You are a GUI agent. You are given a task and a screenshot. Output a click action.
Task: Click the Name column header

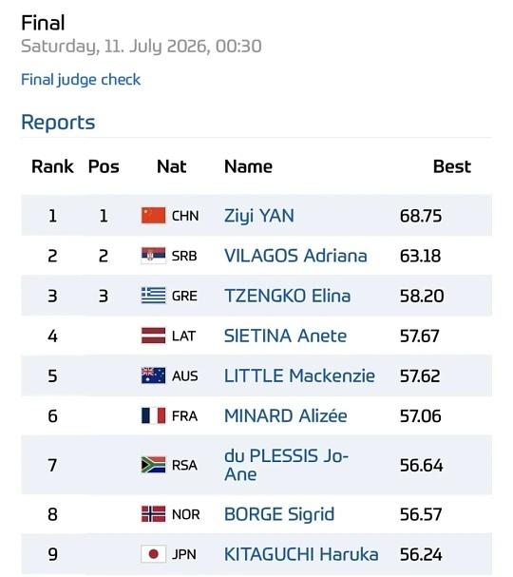coord(248,166)
